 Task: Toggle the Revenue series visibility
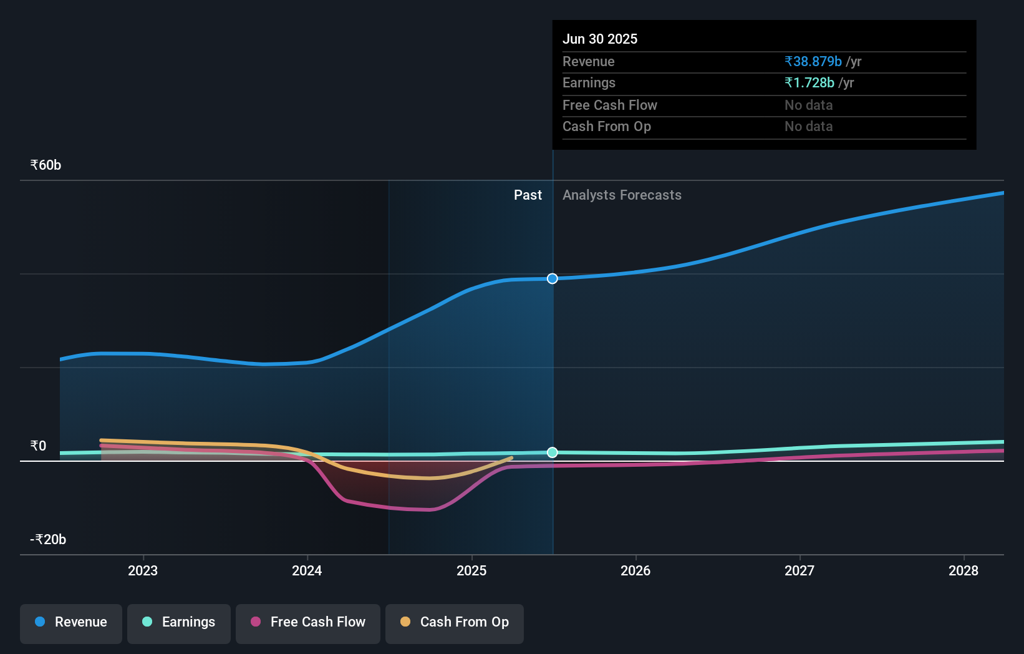pos(70,622)
